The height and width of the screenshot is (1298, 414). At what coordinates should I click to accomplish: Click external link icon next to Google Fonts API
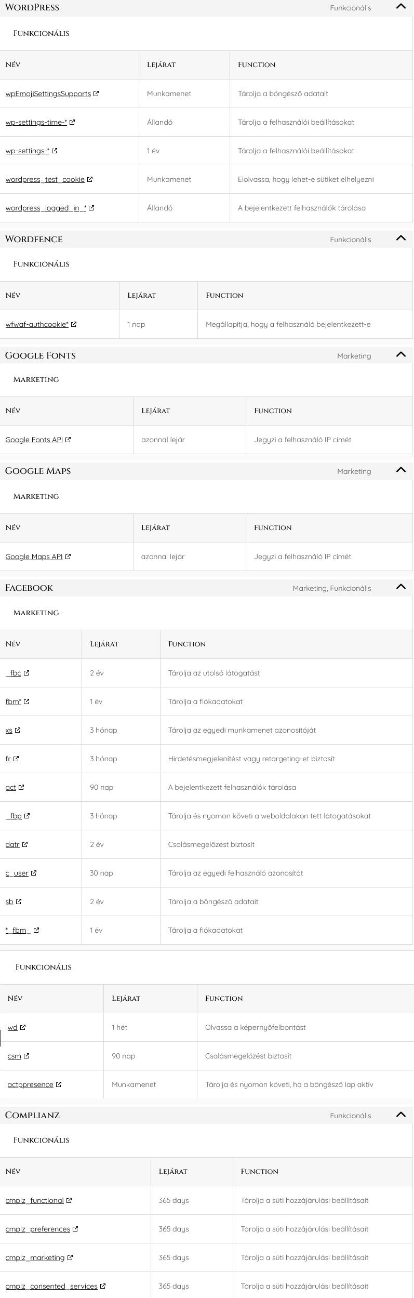tap(68, 440)
